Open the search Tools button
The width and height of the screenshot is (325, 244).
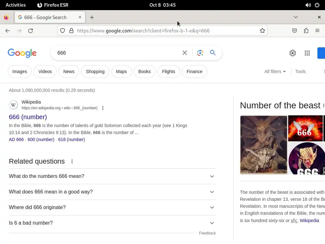click(x=300, y=71)
